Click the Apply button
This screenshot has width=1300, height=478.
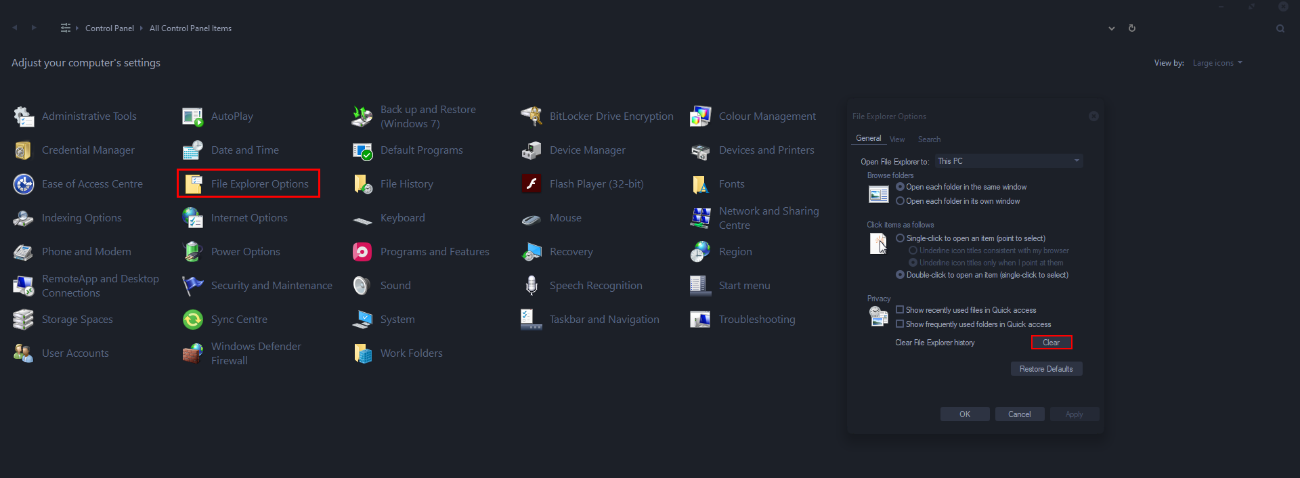[x=1075, y=414]
